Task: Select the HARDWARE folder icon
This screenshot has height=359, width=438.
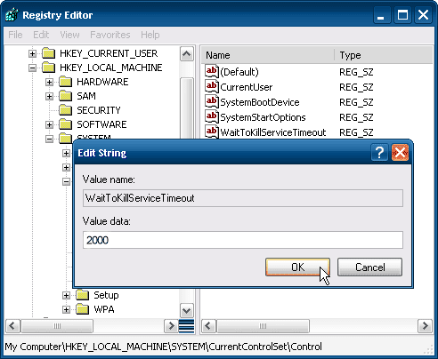Action: tap(65, 82)
